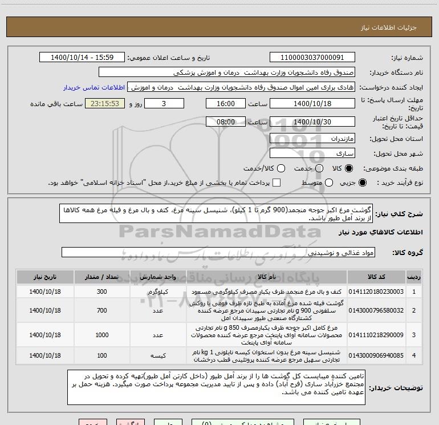Image resolution: width=439 pixels, height=425 pixels.
Task: Select the خدمت radio button
Action: [319, 168]
